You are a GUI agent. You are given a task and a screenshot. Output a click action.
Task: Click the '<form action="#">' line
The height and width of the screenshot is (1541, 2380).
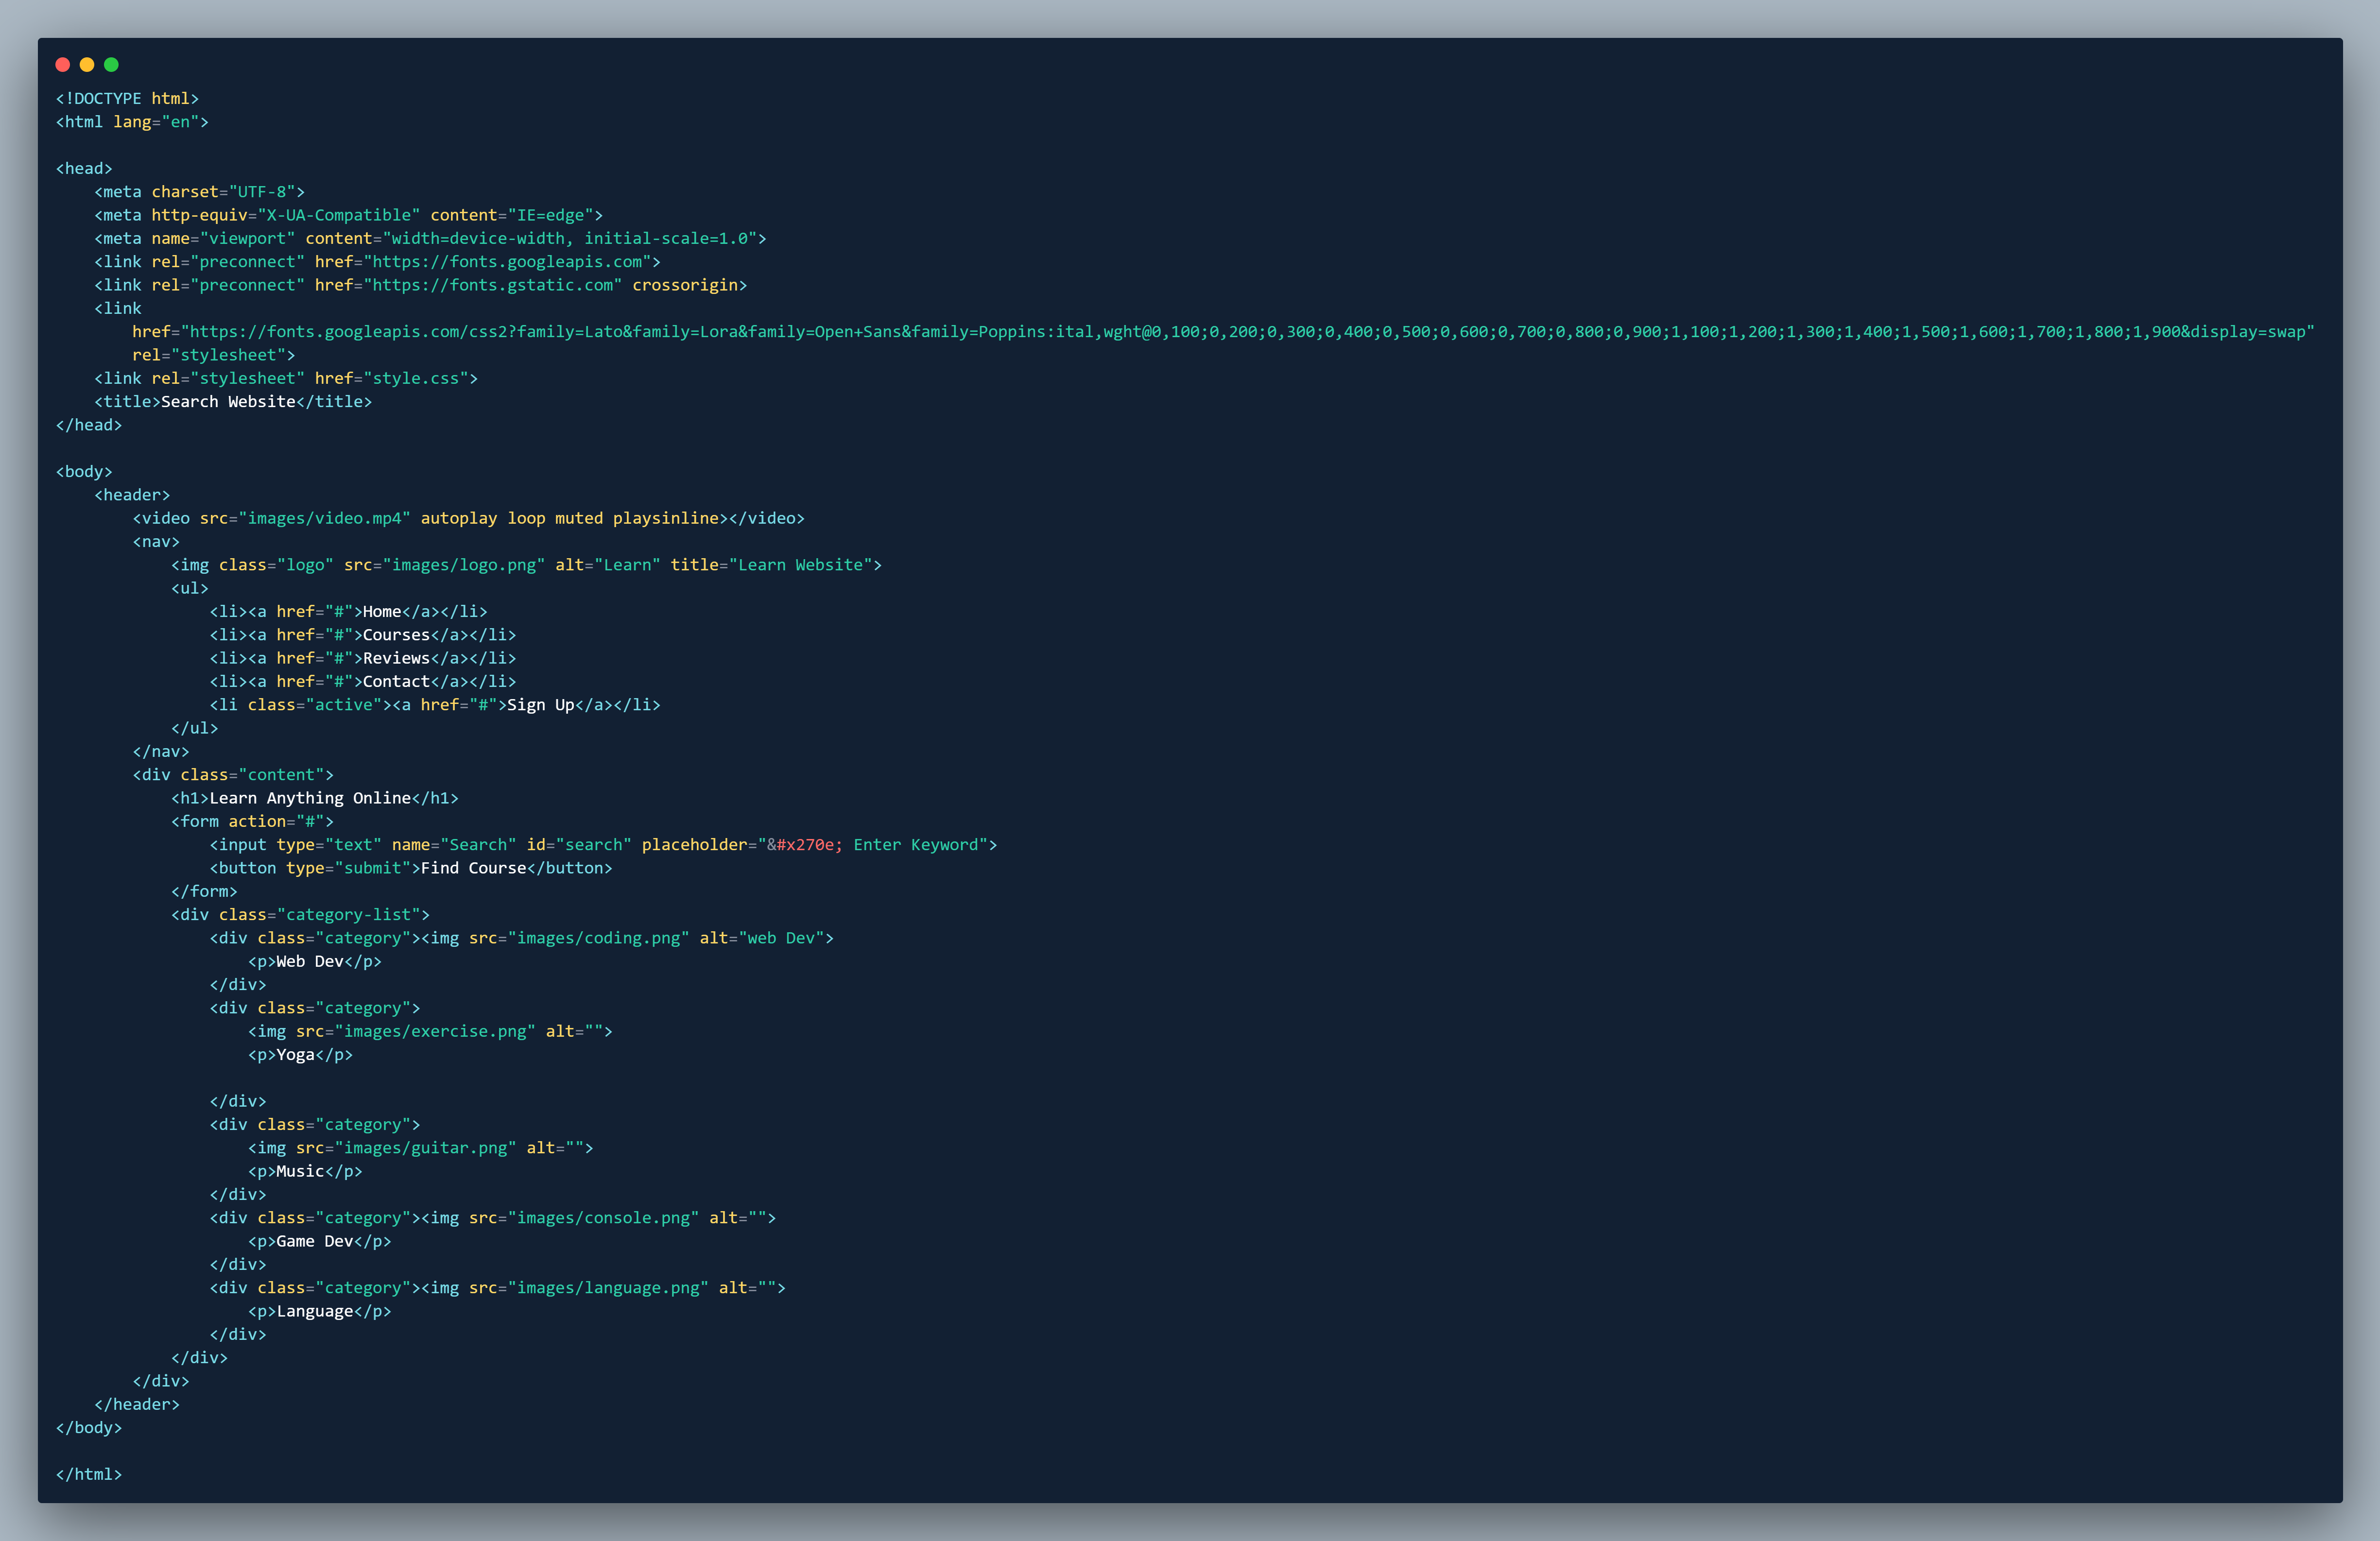click(252, 822)
